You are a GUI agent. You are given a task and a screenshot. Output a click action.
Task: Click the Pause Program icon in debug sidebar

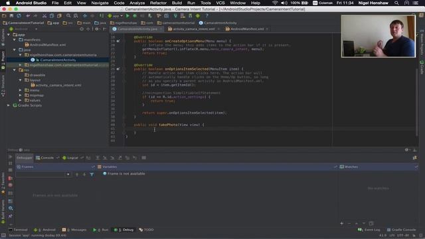click(x=11, y=163)
